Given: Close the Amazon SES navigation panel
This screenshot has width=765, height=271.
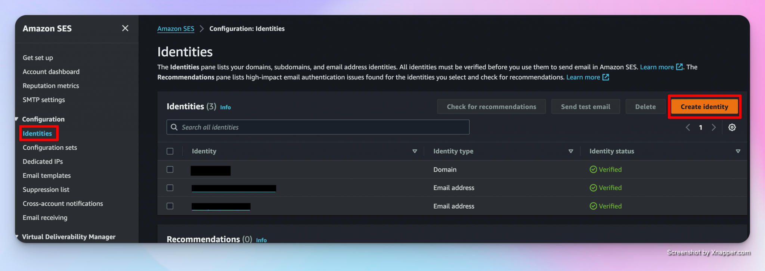Looking at the screenshot, I should click(125, 28).
